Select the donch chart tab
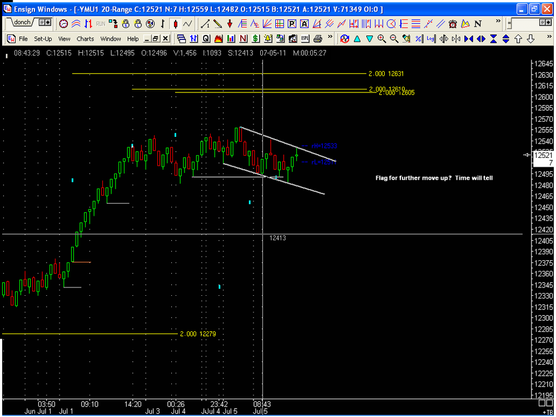The height and width of the screenshot is (417, 556). (22, 23)
